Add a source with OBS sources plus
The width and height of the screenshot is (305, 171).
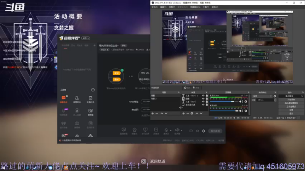point(184,113)
